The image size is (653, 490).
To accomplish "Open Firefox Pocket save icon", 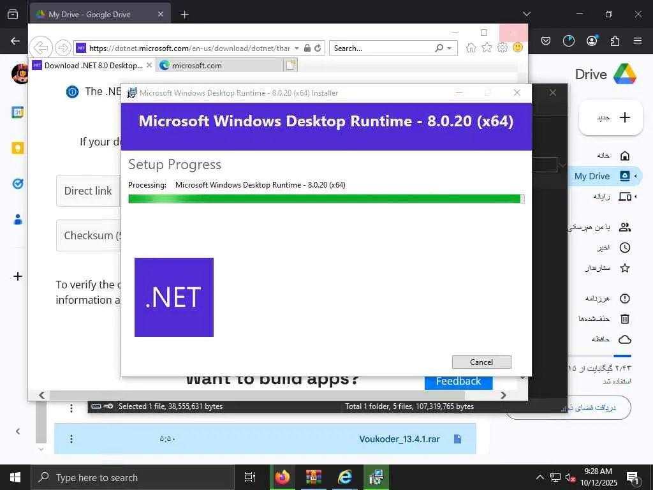I will 546,41.
